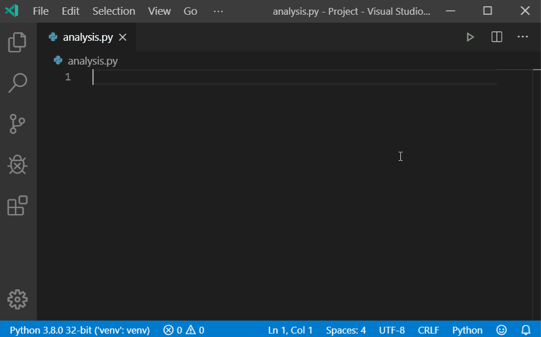The width and height of the screenshot is (541, 337).
Task: Click the UTF-8 encoding indicator
Action: pos(392,330)
